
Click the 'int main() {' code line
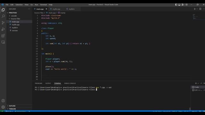click(48, 54)
